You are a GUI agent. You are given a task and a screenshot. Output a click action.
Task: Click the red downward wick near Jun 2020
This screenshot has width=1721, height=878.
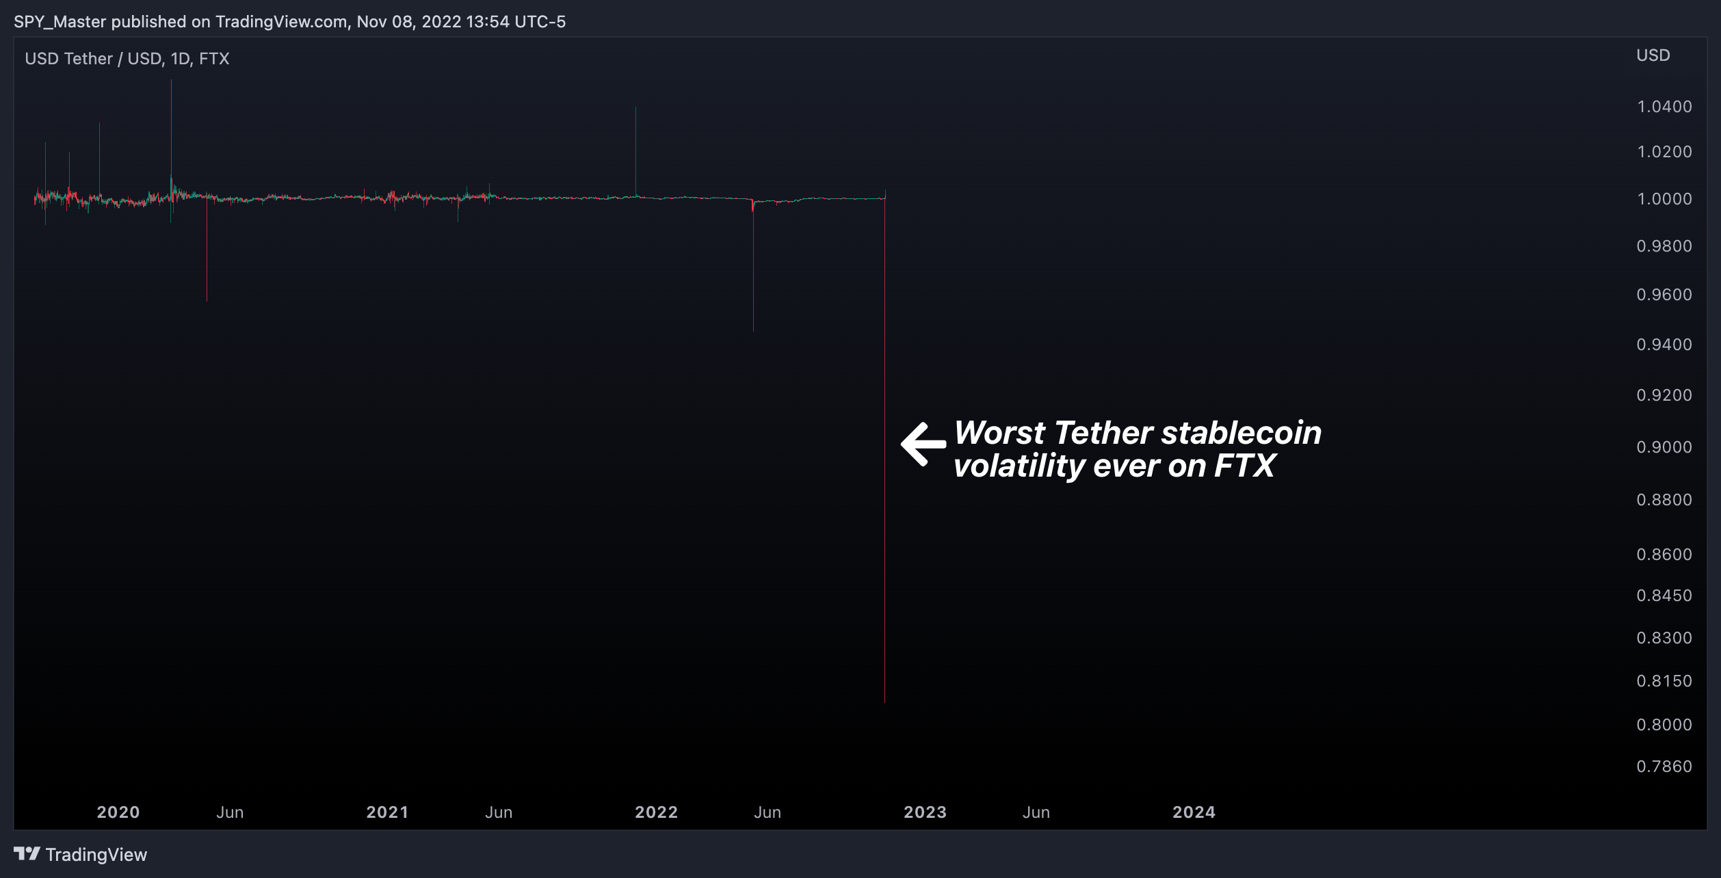pos(207,249)
